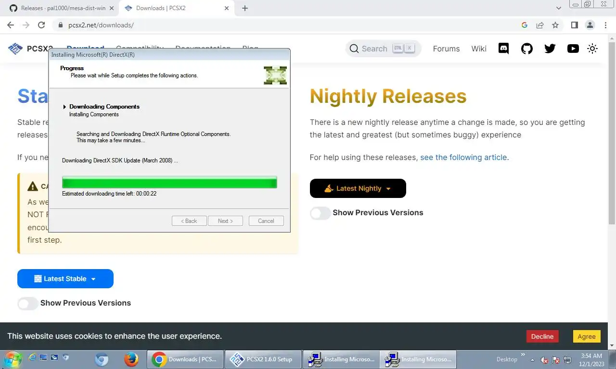Open the PCSX2 Twitter icon
Screen dimensions: 616x369
pyautogui.click(x=550, y=49)
